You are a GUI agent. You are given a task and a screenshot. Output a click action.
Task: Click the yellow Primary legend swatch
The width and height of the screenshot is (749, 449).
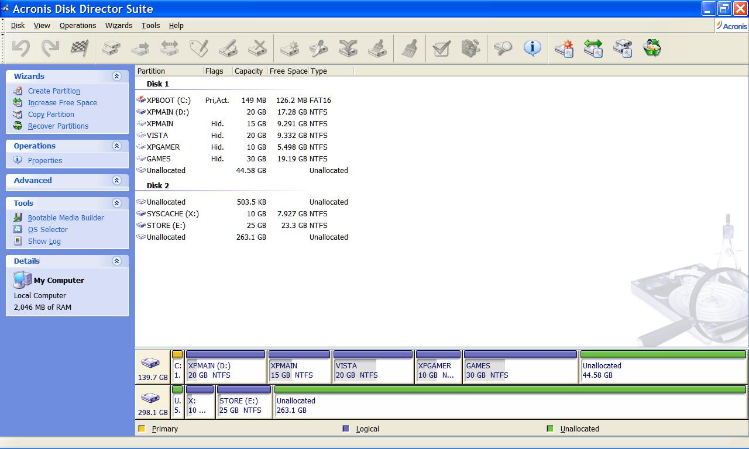pos(142,429)
